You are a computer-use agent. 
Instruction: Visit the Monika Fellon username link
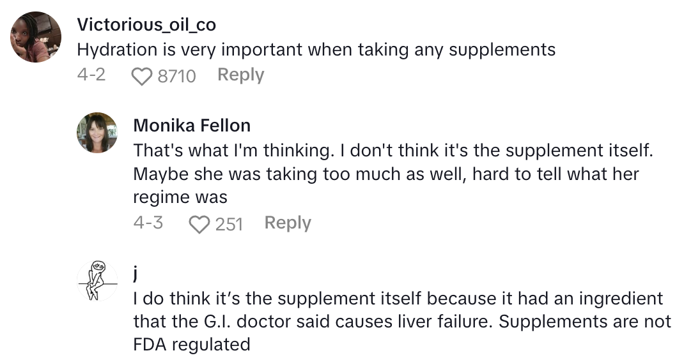tap(192, 125)
